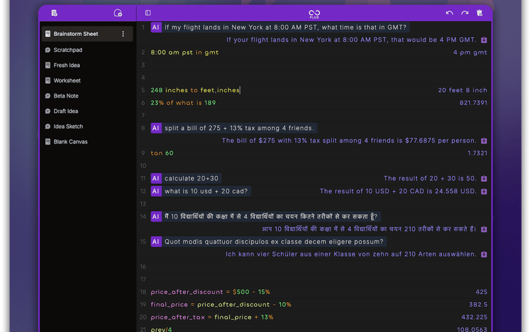Screen dimensions: 531x332
Task: Click the Fresh Idea sheet icon
Action: tap(48, 65)
